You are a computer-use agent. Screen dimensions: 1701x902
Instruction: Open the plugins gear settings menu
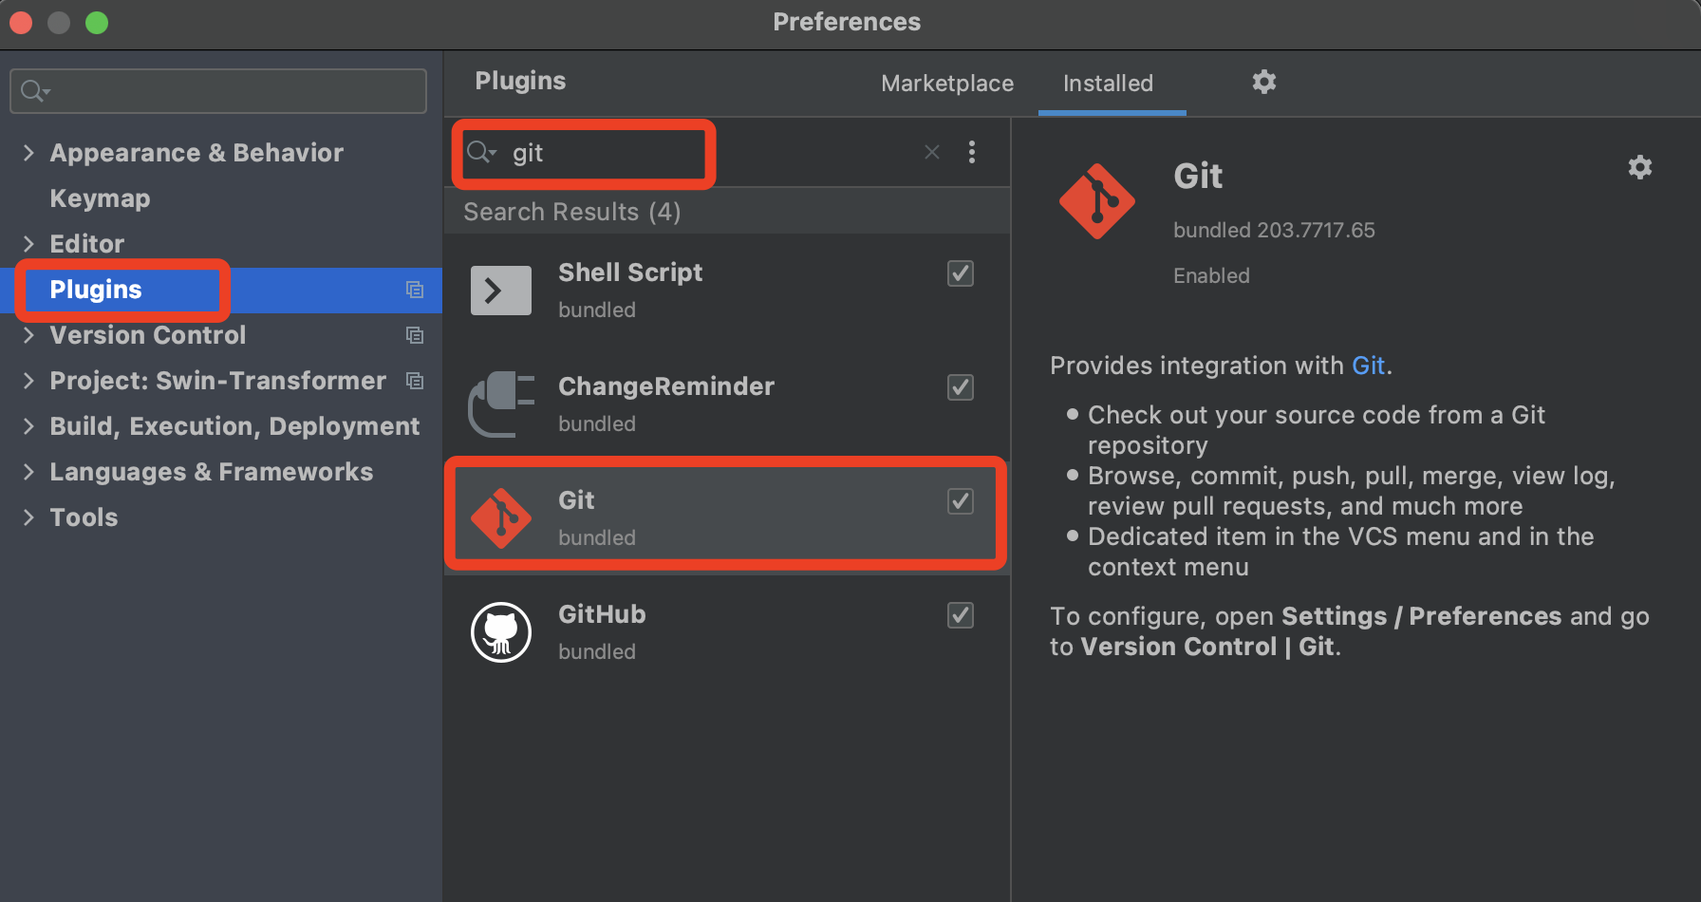click(1263, 82)
